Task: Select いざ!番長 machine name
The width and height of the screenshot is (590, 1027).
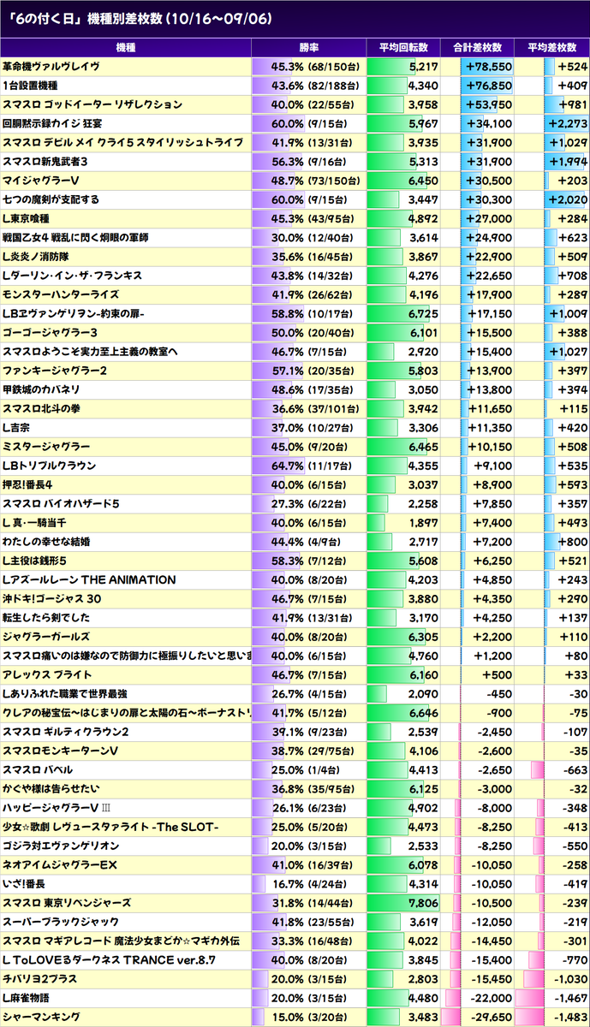Action: coord(23,883)
